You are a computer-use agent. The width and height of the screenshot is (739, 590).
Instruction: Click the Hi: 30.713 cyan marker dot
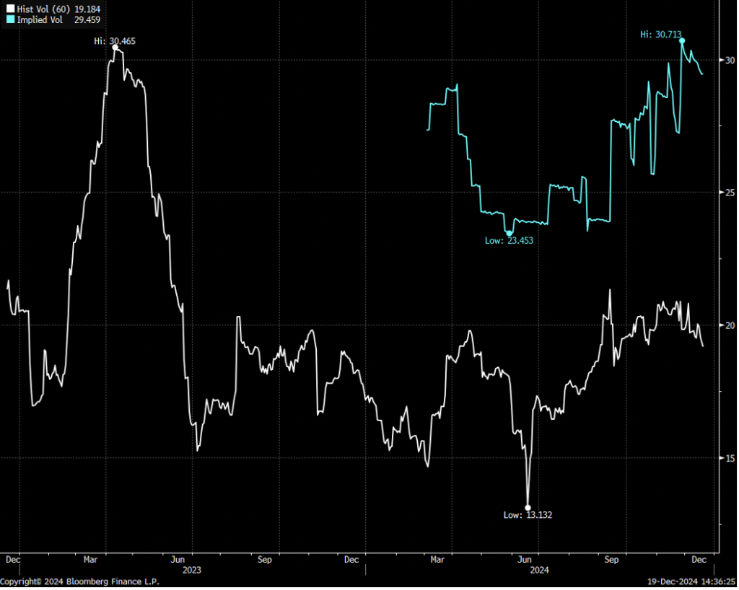click(x=681, y=41)
